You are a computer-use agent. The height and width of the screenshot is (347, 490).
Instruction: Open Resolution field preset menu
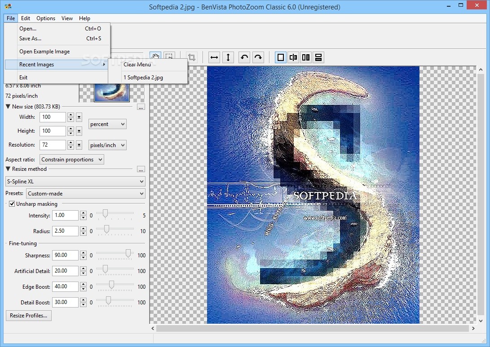click(x=79, y=145)
